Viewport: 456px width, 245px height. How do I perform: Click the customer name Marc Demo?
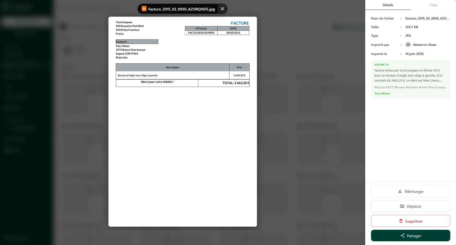[x=123, y=46]
